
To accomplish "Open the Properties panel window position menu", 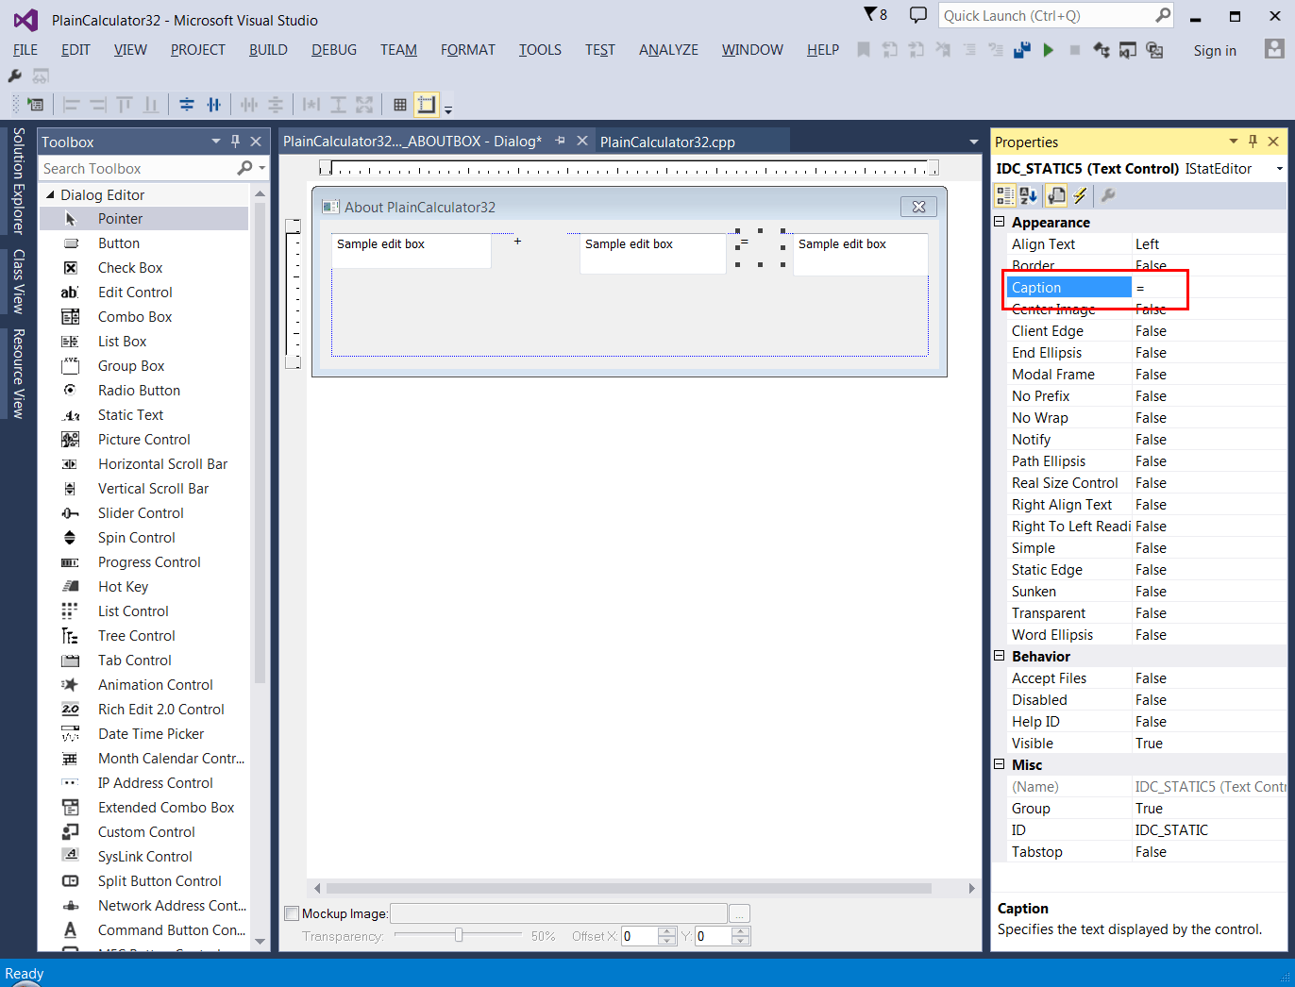I will pos(1233,142).
